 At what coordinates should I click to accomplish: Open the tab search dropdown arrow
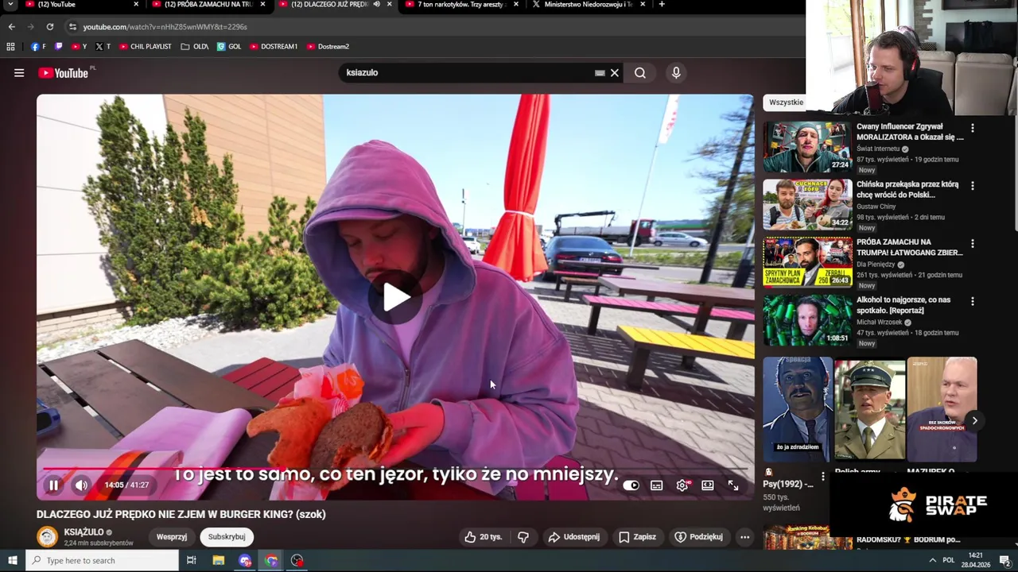(10, 5)
